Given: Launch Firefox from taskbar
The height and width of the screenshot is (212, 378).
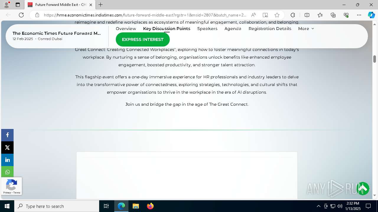Looking at the screenshot, I should click(x=150, y=206).
